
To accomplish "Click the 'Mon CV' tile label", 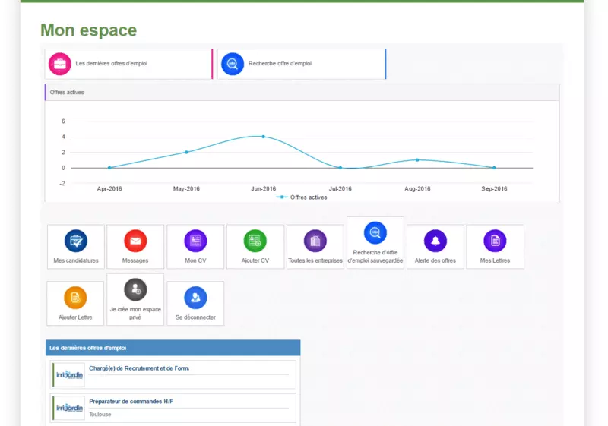I will (x=195, y=260).
